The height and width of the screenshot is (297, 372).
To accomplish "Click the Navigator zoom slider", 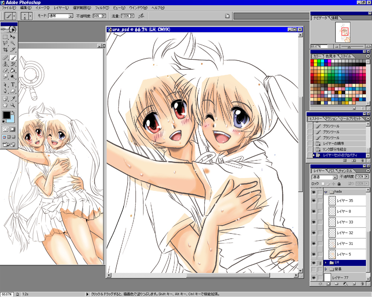I will (349, 47).
